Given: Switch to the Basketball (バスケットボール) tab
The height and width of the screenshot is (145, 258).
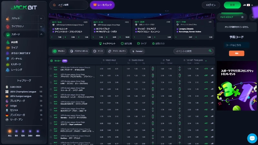Looking at the screenshot, I should click(78, 51).
